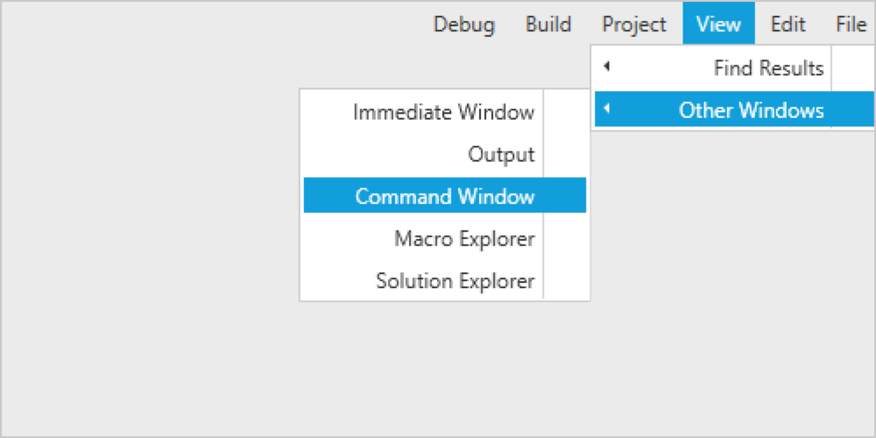Click the icon slot beside Other Windows
The width and height of the screenshot is (876, 438).
point(851,110)
